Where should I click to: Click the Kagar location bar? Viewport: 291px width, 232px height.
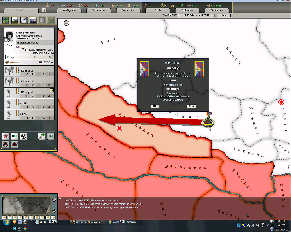coord(29,57)
